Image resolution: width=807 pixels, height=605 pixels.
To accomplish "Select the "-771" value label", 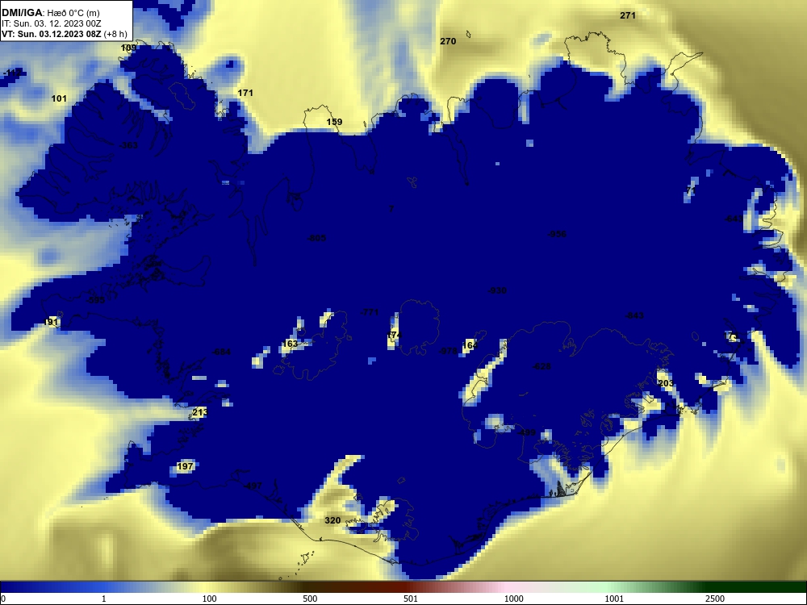I will (370, 312).
